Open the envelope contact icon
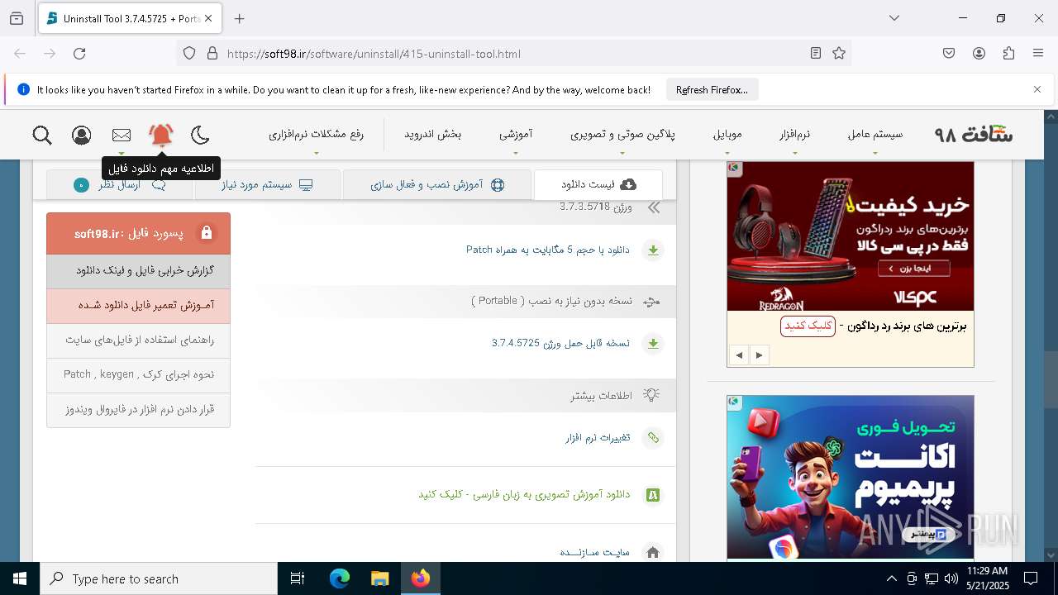 click(x=122, y=135)
